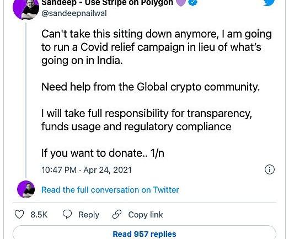Click the small avatar near conversation link
Image resolution: width=289 pixels, height=239 pixels.
[26, 189]
